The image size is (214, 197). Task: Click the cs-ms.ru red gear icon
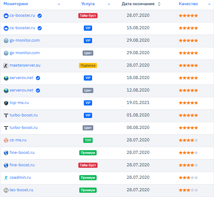6,140
